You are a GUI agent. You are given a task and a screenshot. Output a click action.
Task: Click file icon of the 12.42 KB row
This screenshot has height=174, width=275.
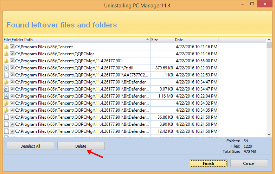point(6,131)
